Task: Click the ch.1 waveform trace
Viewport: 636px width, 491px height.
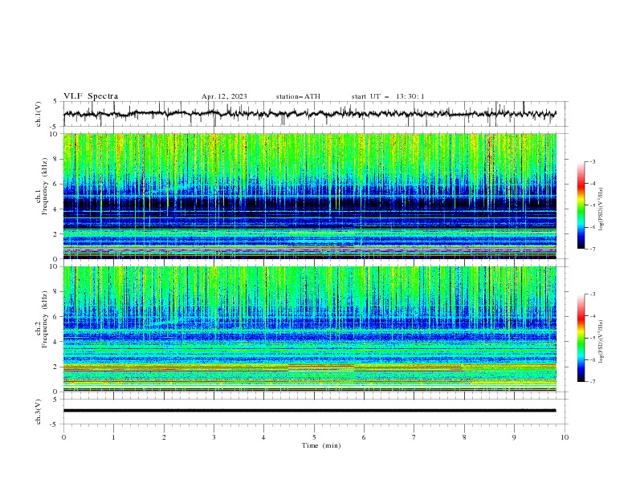Action: [309, 114]
